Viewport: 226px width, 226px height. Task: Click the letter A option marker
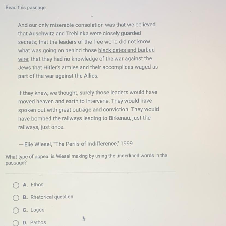coord(25,185)
